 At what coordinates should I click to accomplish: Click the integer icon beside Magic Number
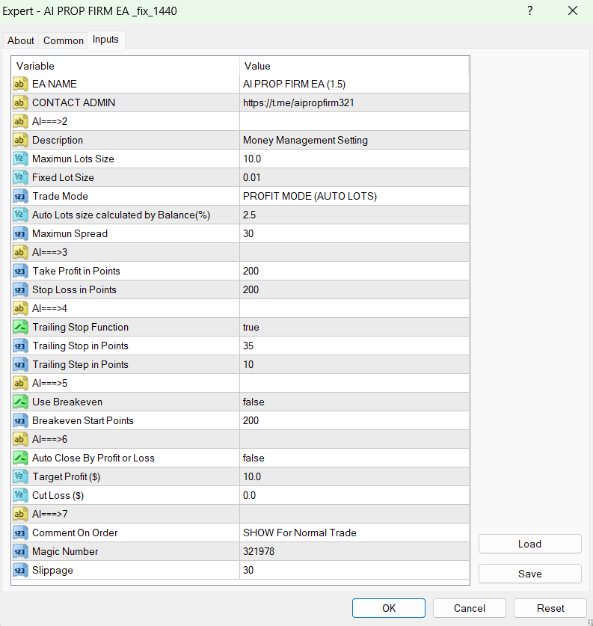coord(21,551)
